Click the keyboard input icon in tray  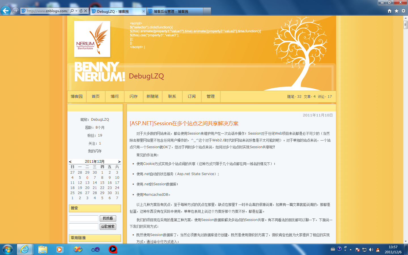click(333, 249)
